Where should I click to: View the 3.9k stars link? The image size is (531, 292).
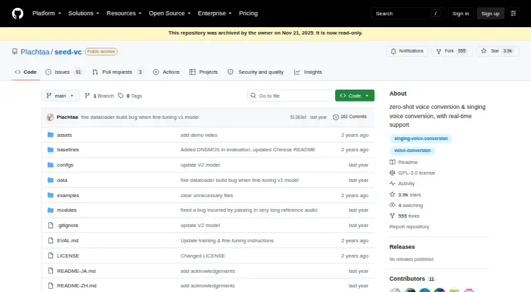[405, 195]
